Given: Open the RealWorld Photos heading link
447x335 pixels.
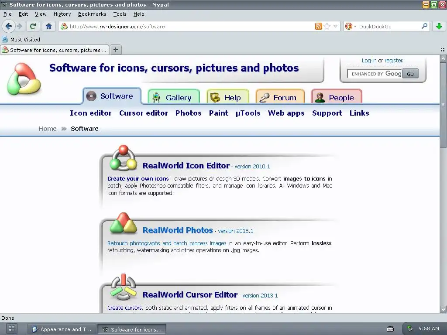Looking at the screenshot, I should pyautogui.click(x=178, y=230).
